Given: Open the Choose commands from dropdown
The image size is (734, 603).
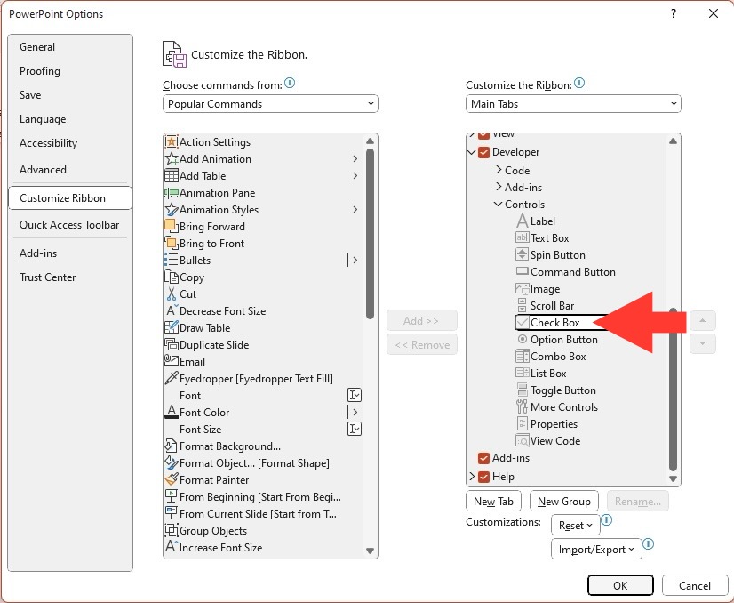Looking at the screenshot, I should click(x=270, y=103).
